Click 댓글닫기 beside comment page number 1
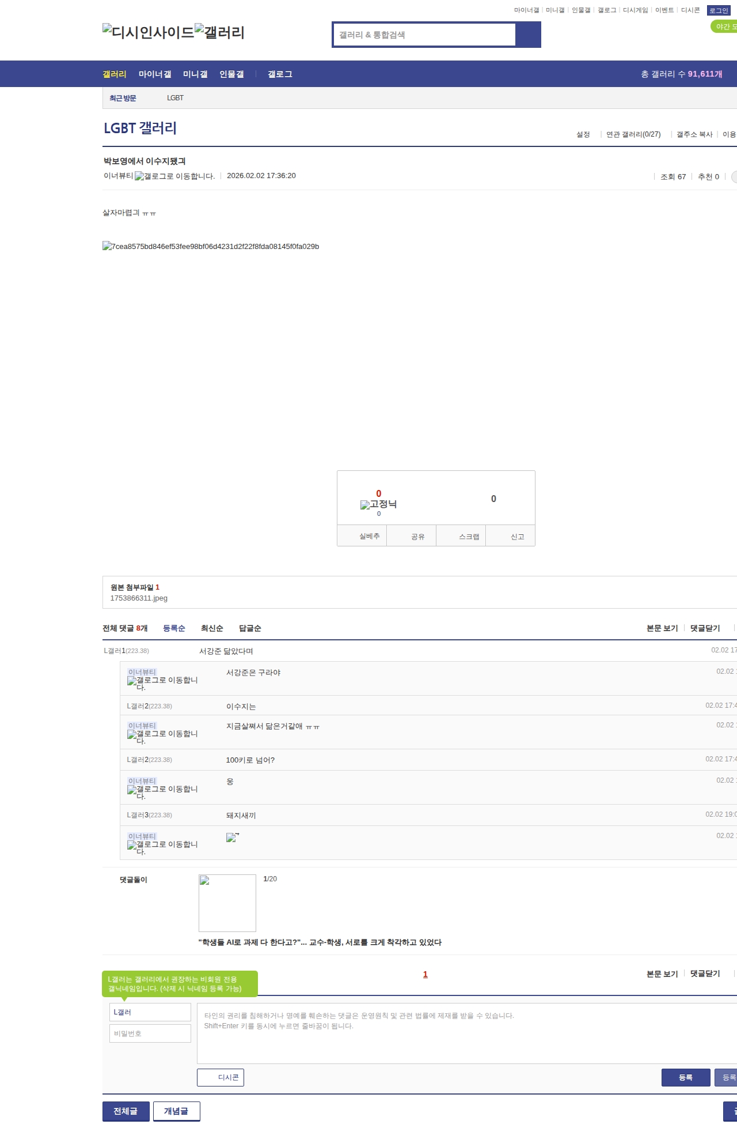737x1128 pixels. (705, 974)
